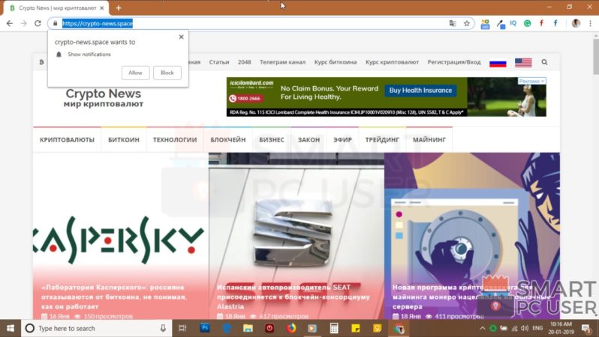Open the translate page icon in address bar
Screen dimensions: 599x337
[453, 23]
